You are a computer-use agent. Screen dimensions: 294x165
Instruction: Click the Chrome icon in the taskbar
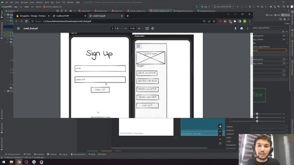click(19, 162)
